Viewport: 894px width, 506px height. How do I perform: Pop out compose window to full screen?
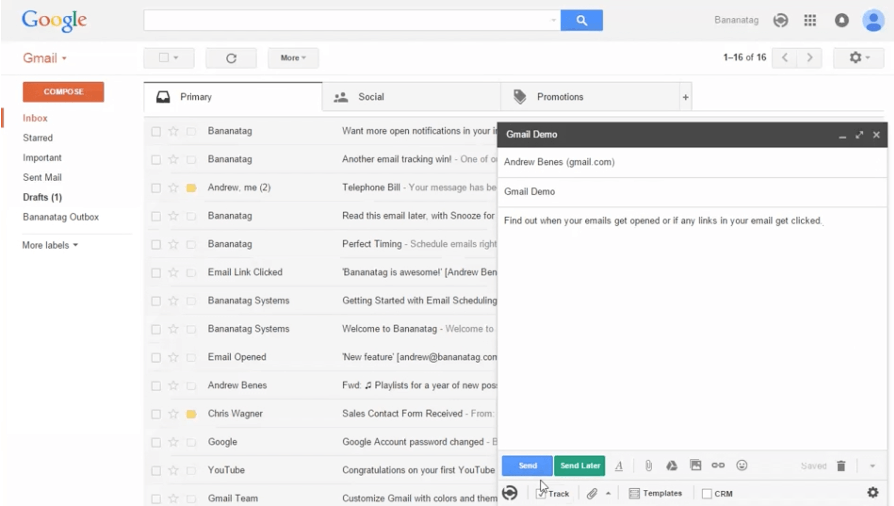pyautogui.click(x=860, y=135)
